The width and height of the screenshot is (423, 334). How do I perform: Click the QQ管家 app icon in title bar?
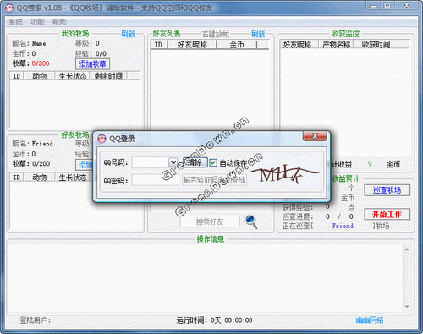coord(9,8)
